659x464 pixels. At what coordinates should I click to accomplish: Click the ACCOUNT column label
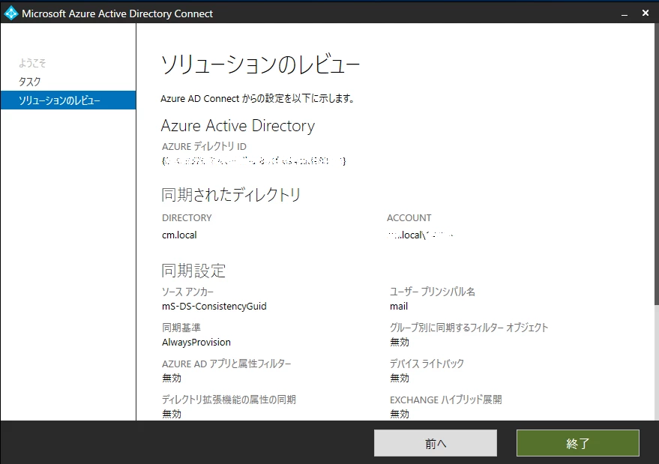[409, 217]
